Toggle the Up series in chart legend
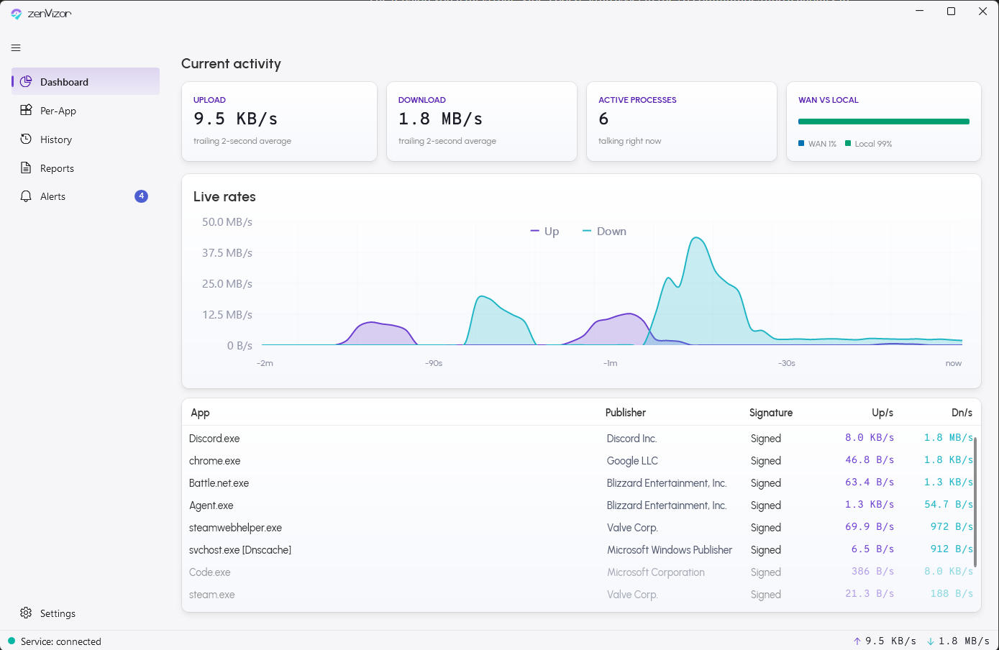This screenshot has height=650, width=999. (544, 231)
